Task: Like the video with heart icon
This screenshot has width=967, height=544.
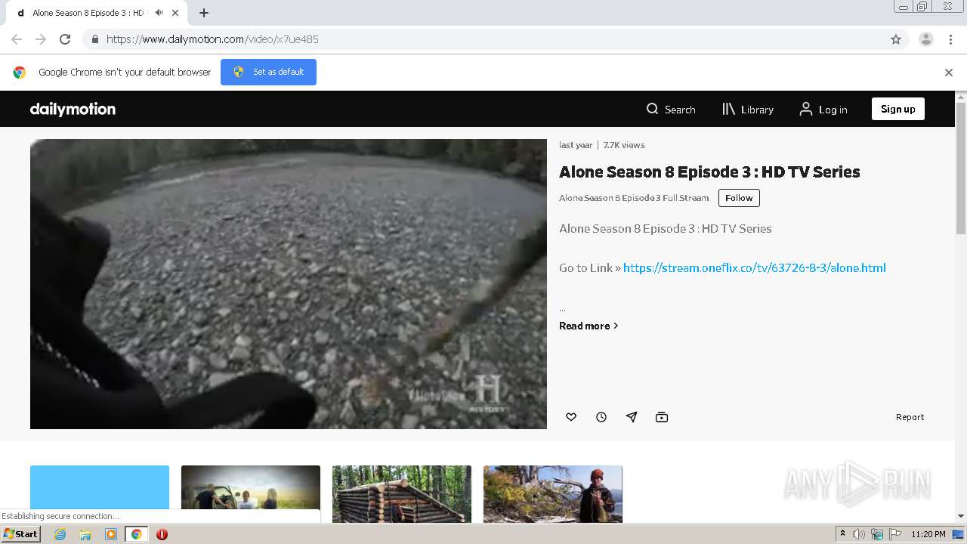Action: [571, 417]
